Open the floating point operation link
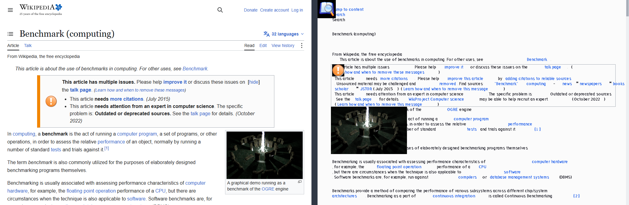 tap(91, 191)
